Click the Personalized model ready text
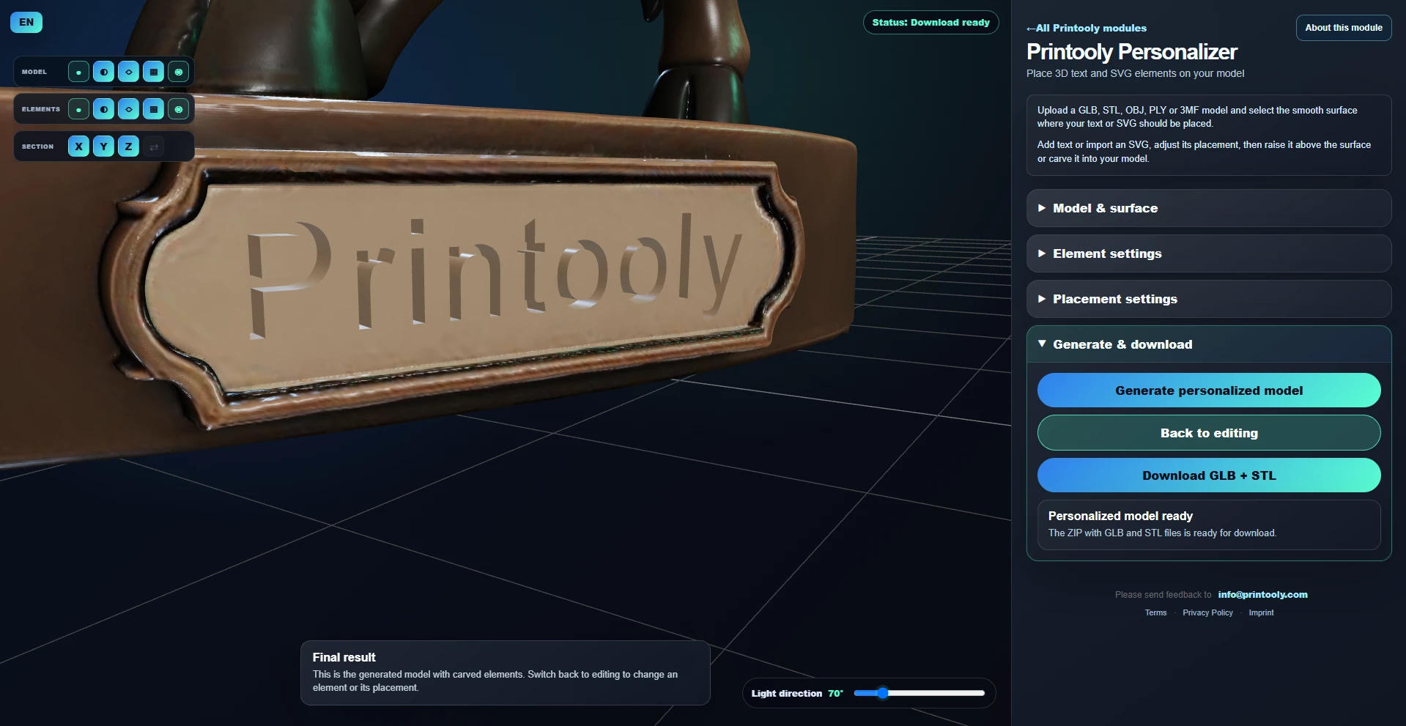The image size is (1406, 726). coord(1120,516)
